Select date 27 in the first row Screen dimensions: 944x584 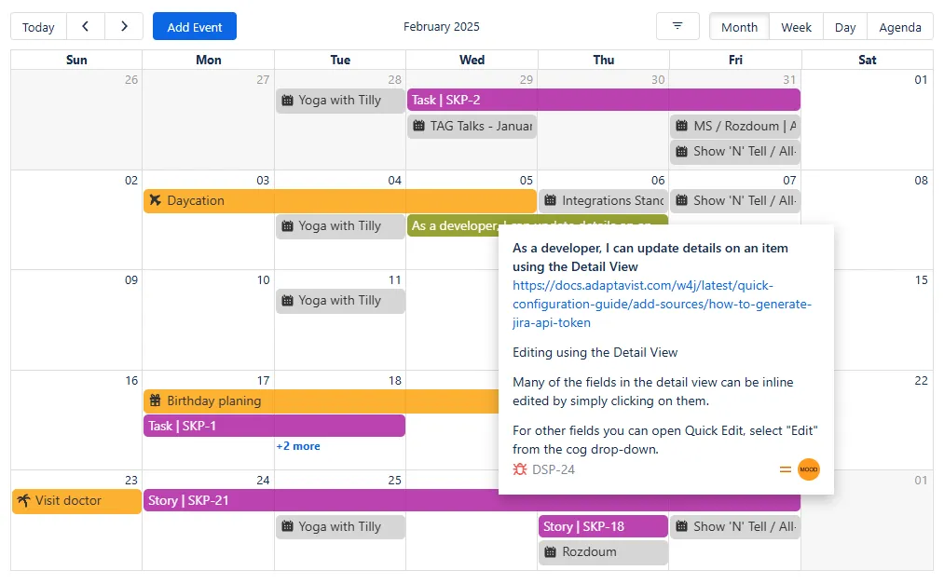(263, 79)
